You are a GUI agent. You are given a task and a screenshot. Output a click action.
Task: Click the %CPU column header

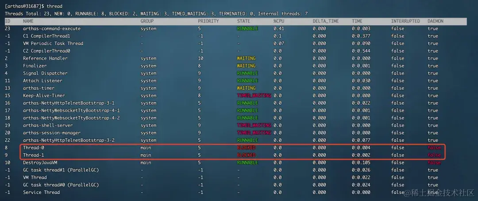(279, 21)
